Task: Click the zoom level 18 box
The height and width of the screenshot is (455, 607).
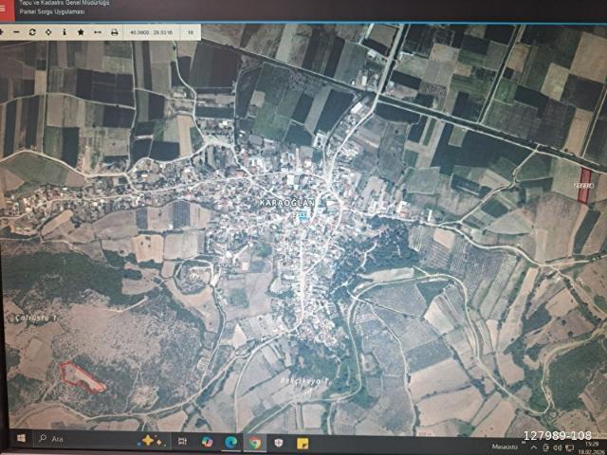Action: (x=190, y=33)
